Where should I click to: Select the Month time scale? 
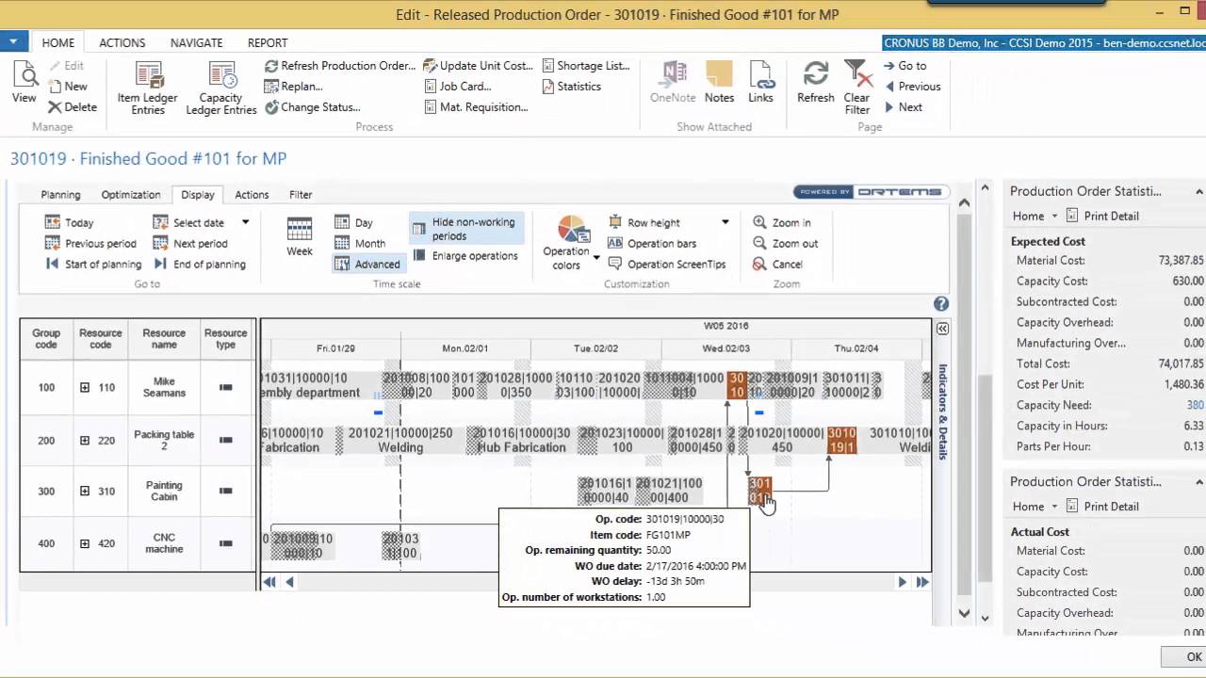(x=360, y=244)
